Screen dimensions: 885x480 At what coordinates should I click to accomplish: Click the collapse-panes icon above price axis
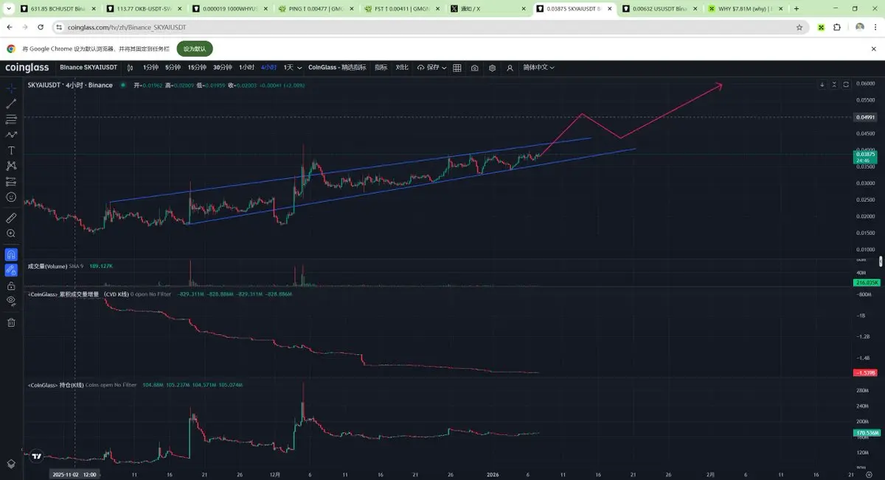point(834,85)
